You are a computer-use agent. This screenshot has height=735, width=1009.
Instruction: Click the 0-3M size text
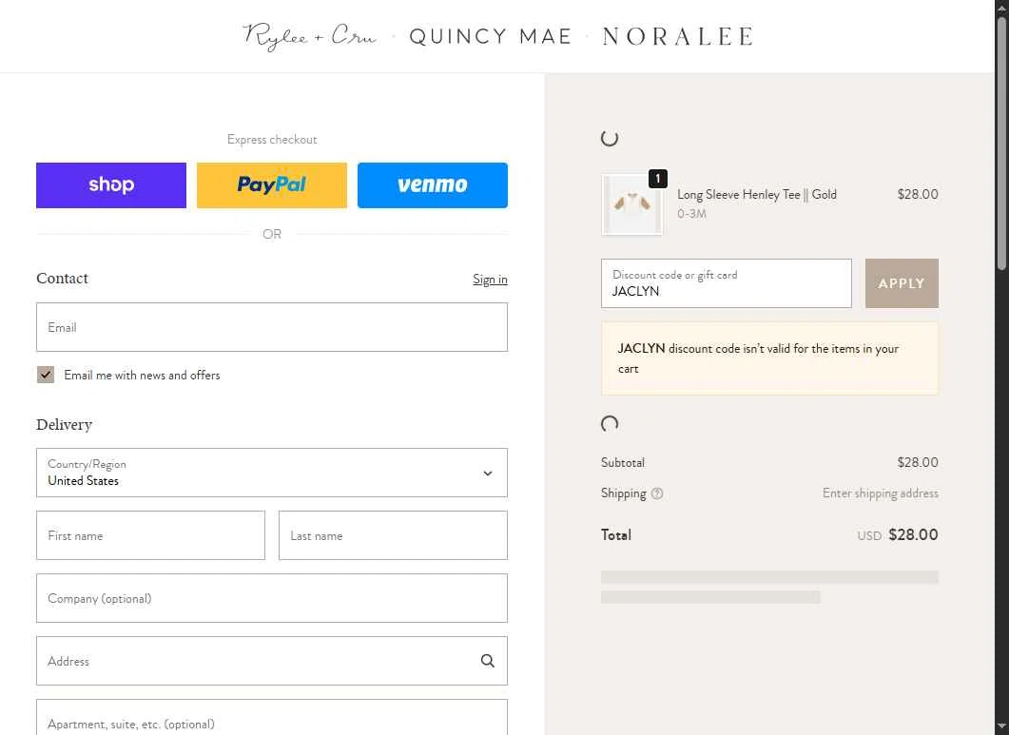point(691,214)
